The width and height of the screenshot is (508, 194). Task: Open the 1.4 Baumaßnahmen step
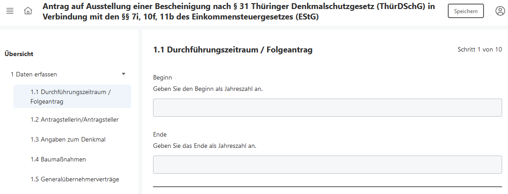(x=58, y=159)
